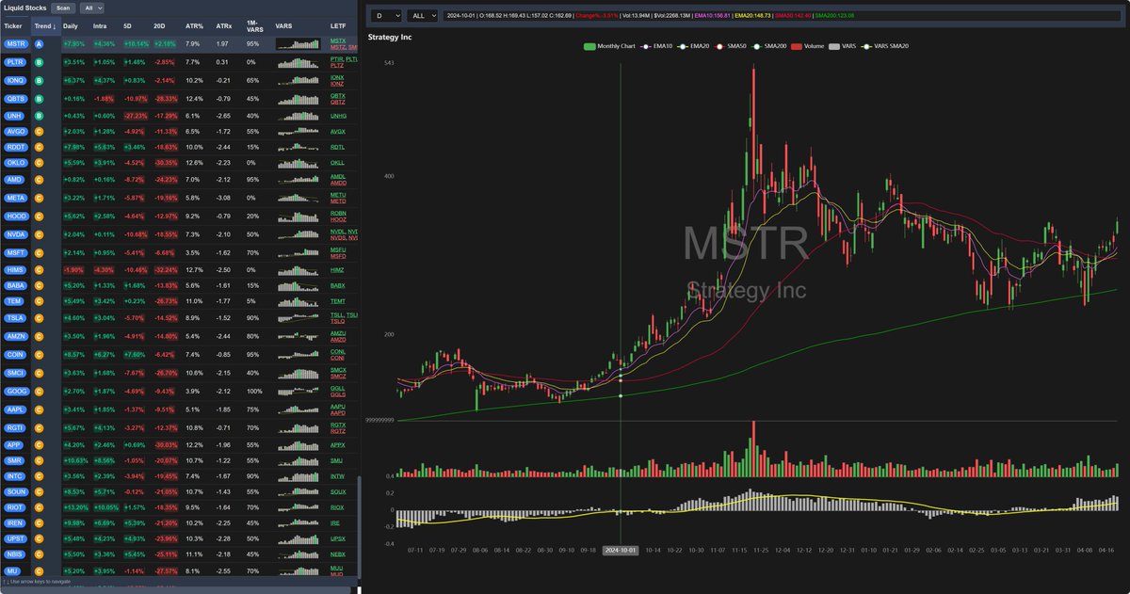Open VARS sparkline in AMZN row
The height and width of the screenshot is (594, 1130).
coord(299,335)
